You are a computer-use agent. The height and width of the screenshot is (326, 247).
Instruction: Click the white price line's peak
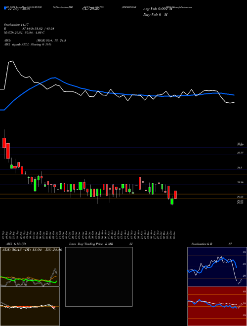(x=13, y=61)
